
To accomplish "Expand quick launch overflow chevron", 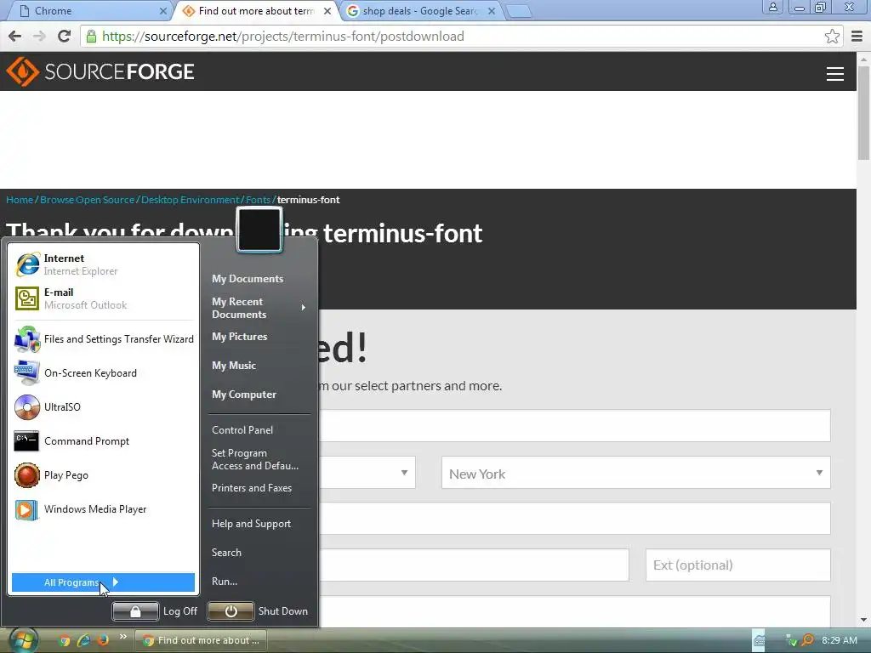I will point(122,636).
